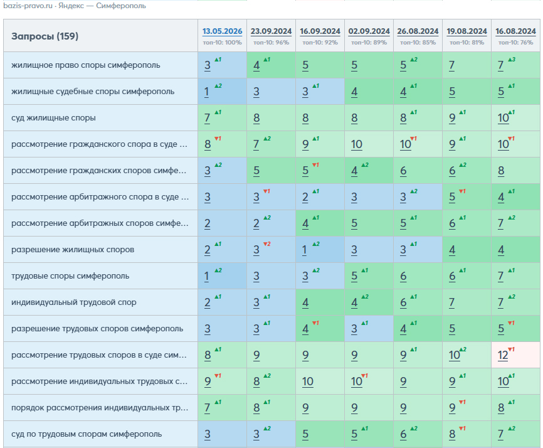Open the 02.09.2024 date column header
This screenshot has width=543, height=448.
tap(369, 31)
